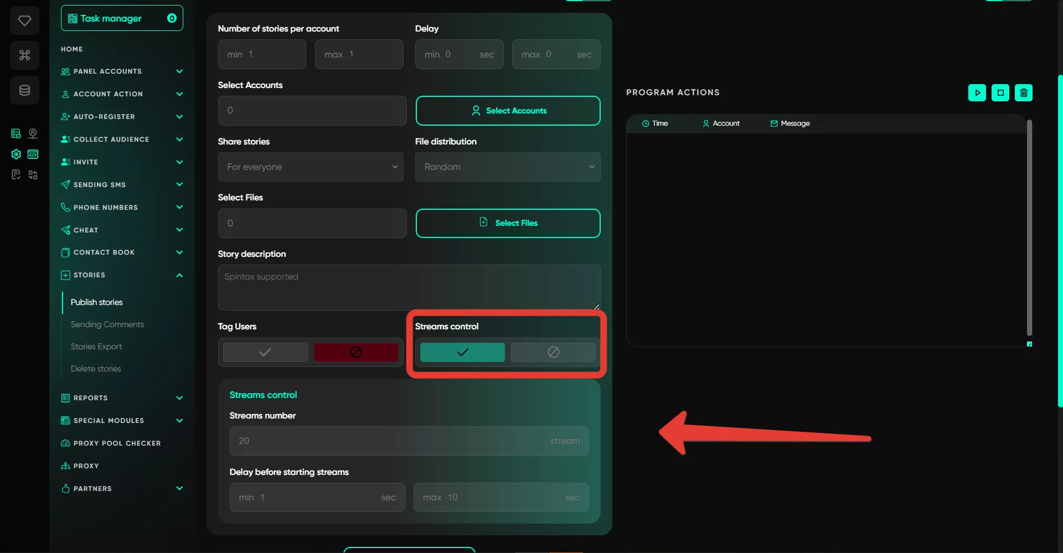Image resolution: width=1063 pixels, height=553 pixels.
Task: Click the diamond icon in the far-left rail
Action: pos(24,21)
